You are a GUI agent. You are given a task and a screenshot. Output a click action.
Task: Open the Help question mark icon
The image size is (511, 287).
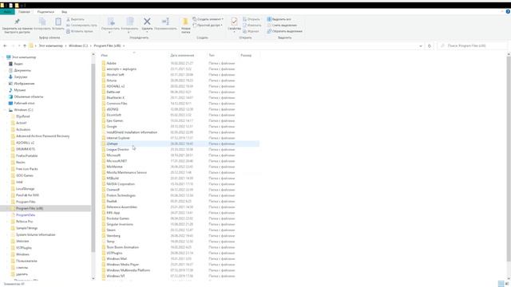pos(508,12)
